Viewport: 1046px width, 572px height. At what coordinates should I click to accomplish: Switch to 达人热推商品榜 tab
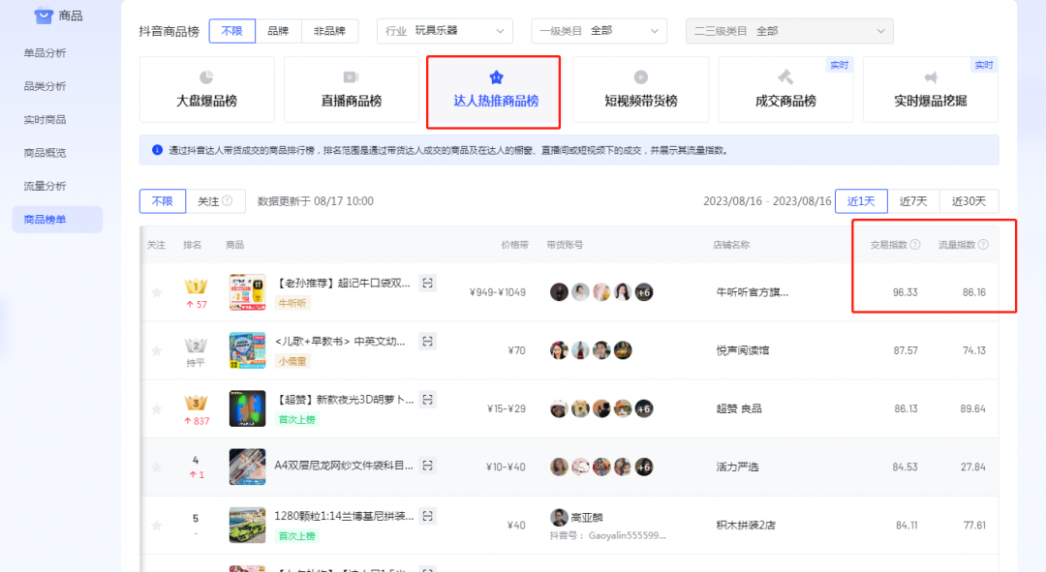pyautogui.click(x=494, y=92)
